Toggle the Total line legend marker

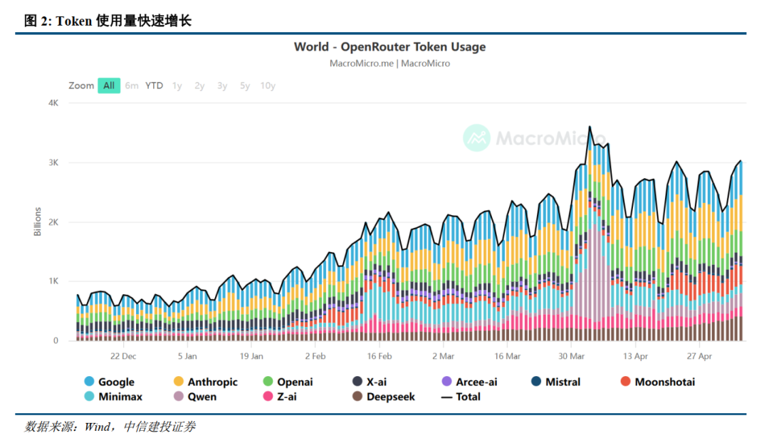tap(446, 397)
